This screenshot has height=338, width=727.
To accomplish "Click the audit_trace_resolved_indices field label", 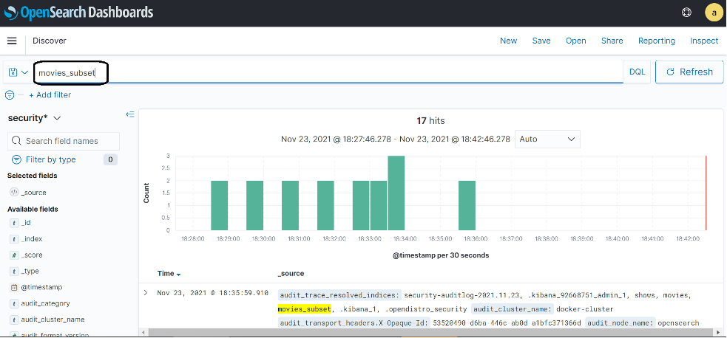I will 340,295.
